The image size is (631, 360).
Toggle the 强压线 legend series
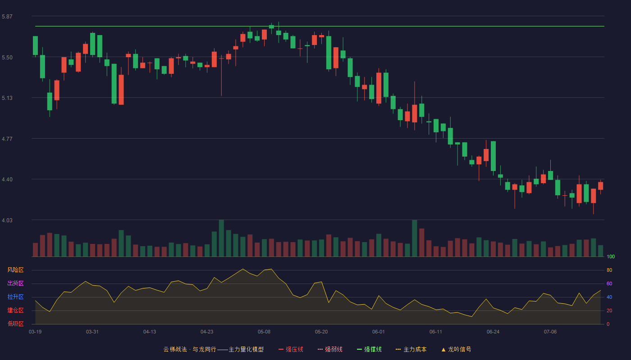coord(291,349)
